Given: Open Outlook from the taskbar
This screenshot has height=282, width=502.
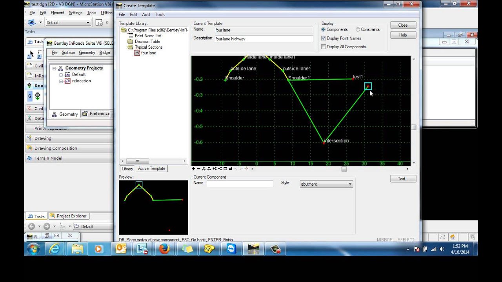Looking at the screenshot, I should pyautogui.click(x=121, y=249).
